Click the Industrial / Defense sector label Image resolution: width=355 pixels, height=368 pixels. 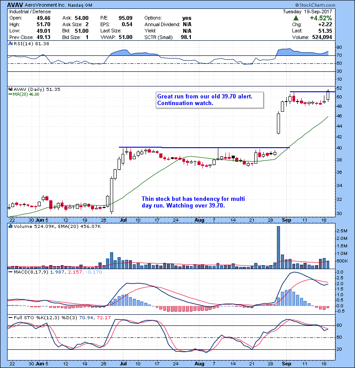(30, 12)
